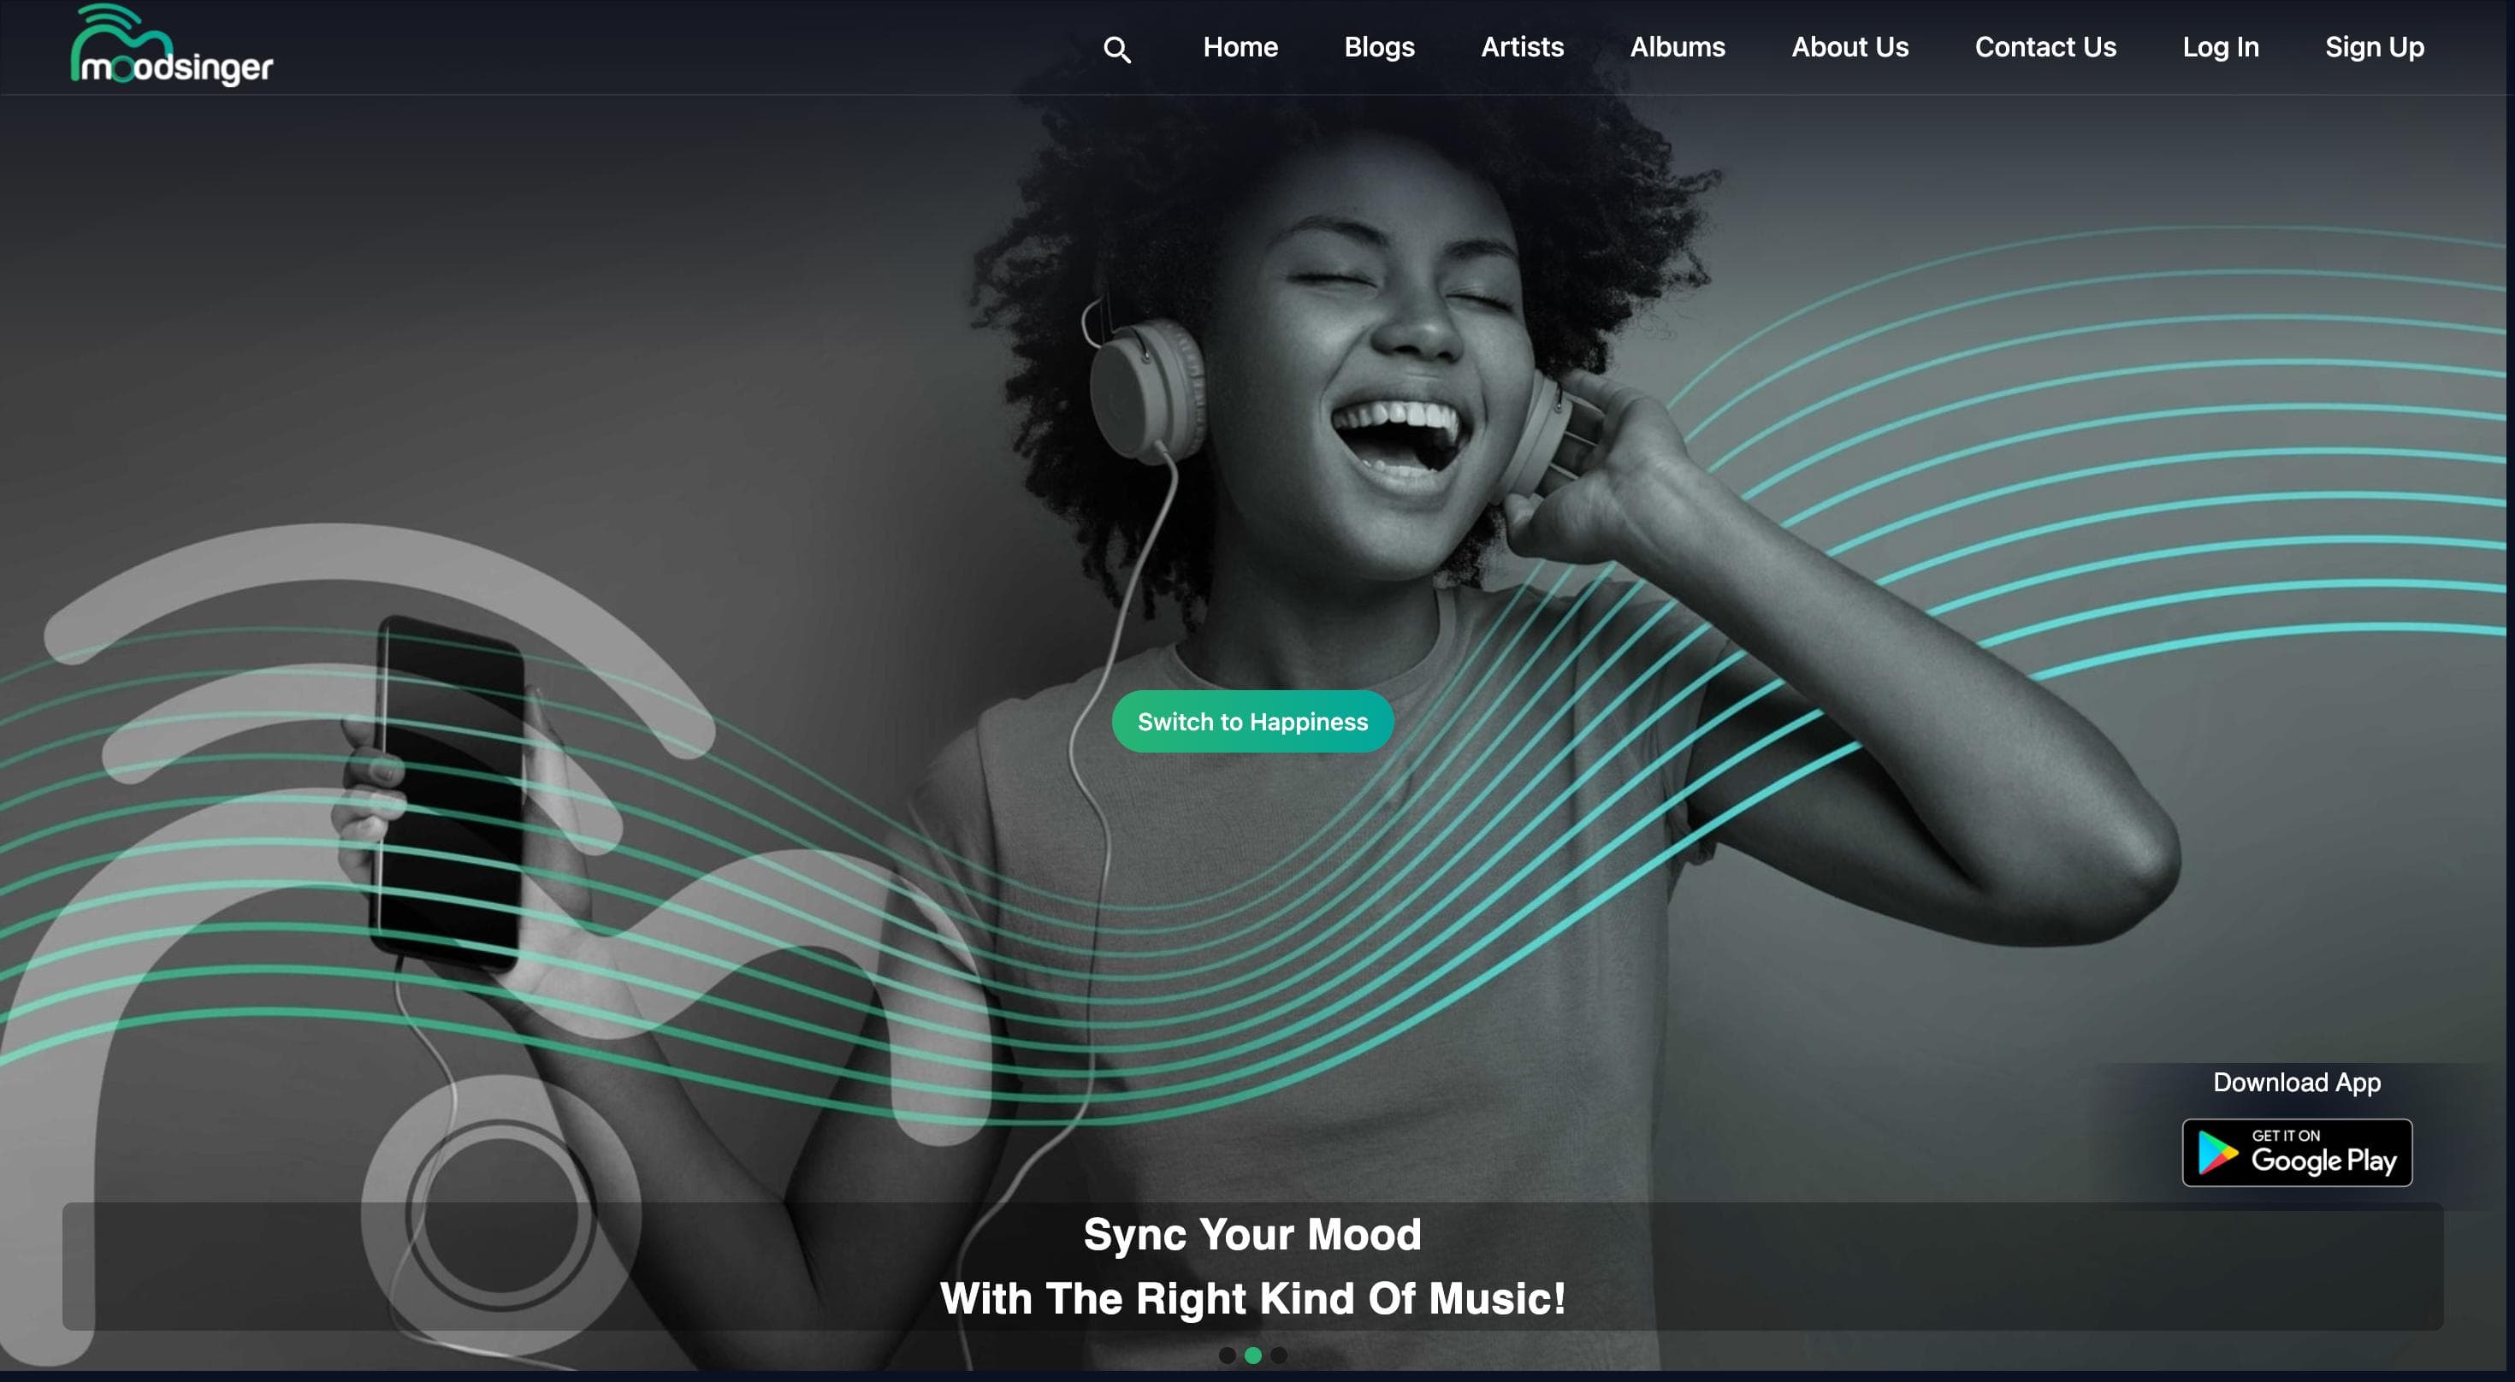This screenshot has width=2515, height=1382.
Task: Select the third carousel dot
Action: click(1279, 1355)
